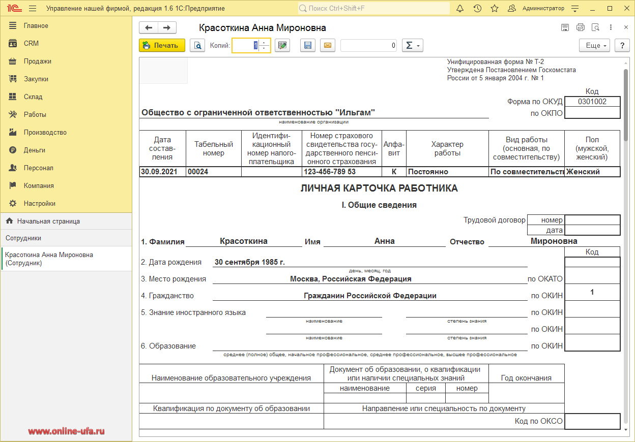Open the Персонал section
The image size is (635, 442).
click(66, 168)
